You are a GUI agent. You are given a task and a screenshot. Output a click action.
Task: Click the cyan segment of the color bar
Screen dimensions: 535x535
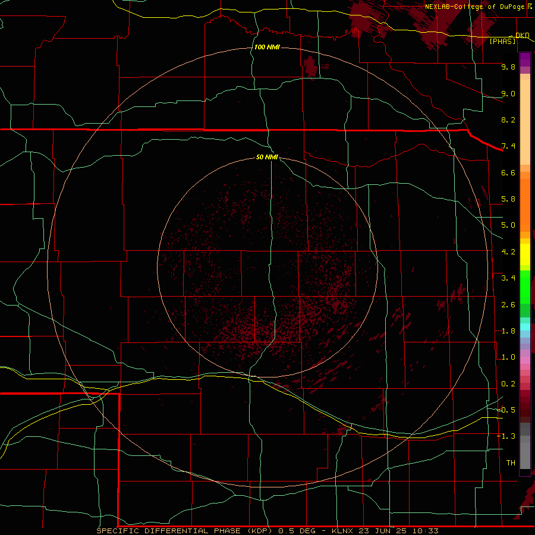click(x=525, y=327)
